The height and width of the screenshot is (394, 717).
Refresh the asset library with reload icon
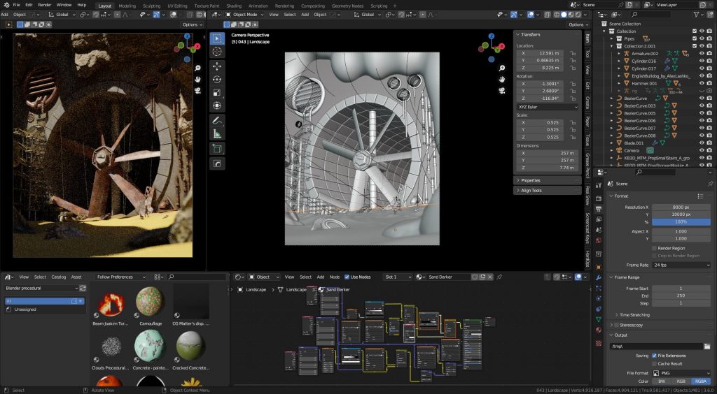pos(83,289)
